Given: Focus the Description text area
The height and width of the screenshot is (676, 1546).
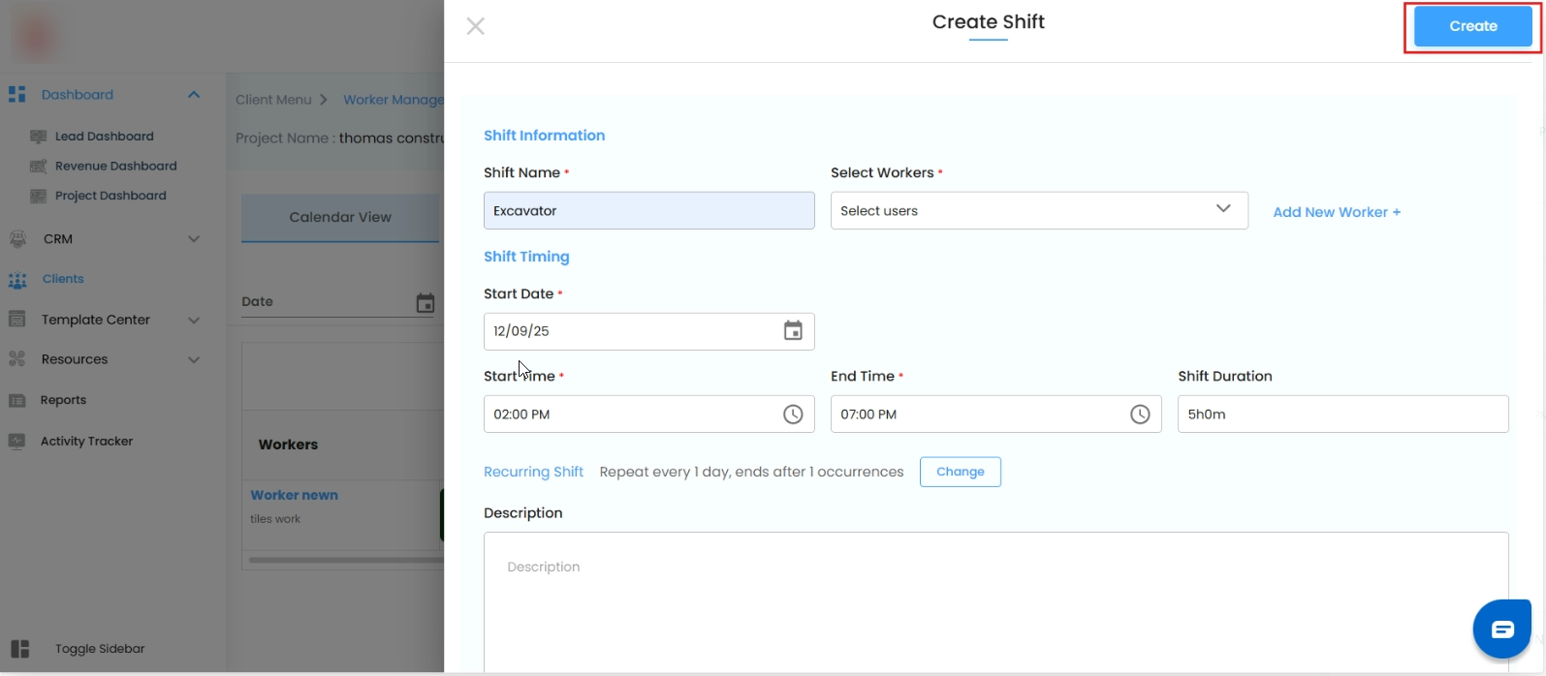Looking at the screenshot, I should pyautogui.click(x=995, y=600).
